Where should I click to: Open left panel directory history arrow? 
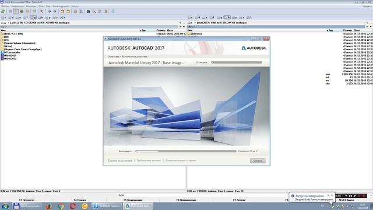point(184,27)
